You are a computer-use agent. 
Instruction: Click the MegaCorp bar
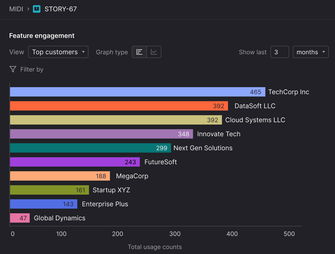click(x=60, y=176)
